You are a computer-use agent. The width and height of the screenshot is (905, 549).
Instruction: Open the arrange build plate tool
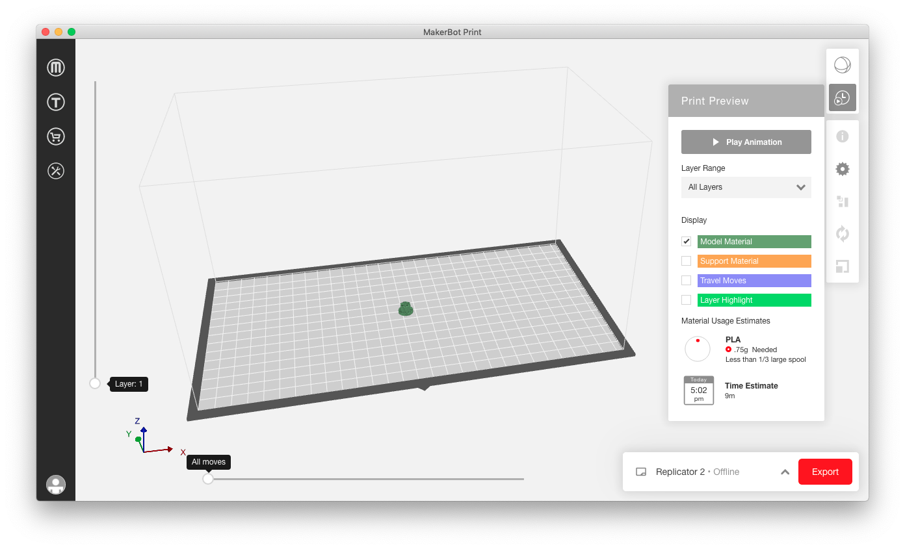(x=842, y=201)
